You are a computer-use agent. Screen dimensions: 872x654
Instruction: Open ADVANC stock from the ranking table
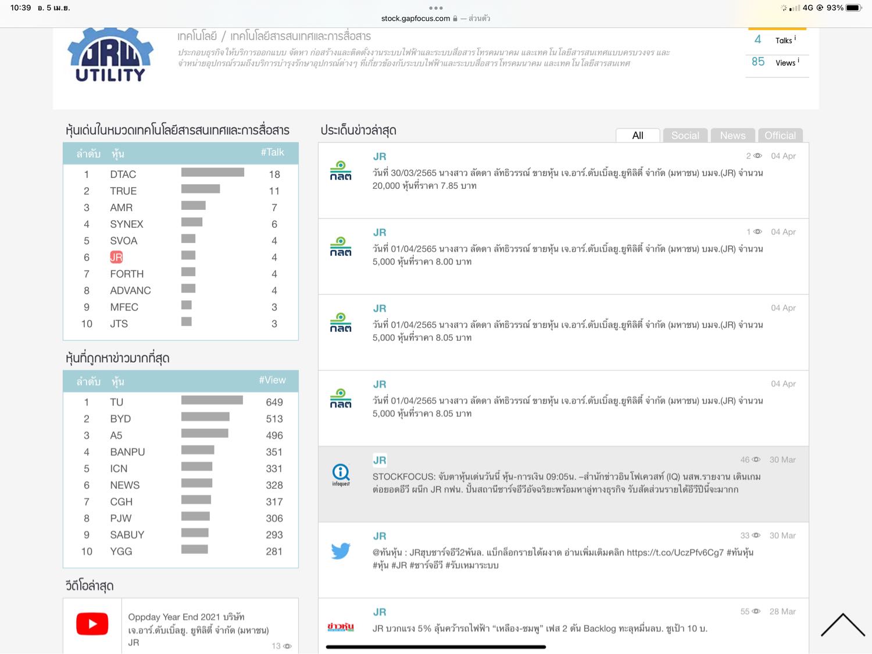(130, 291)
